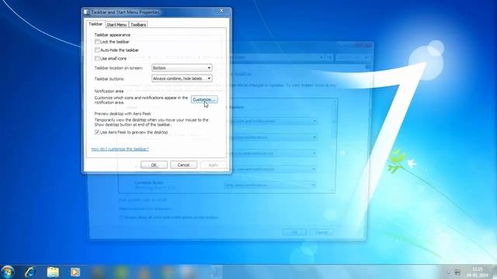Click the Apply button
Screen dimensions: 497x279
(x=213, y=165)
